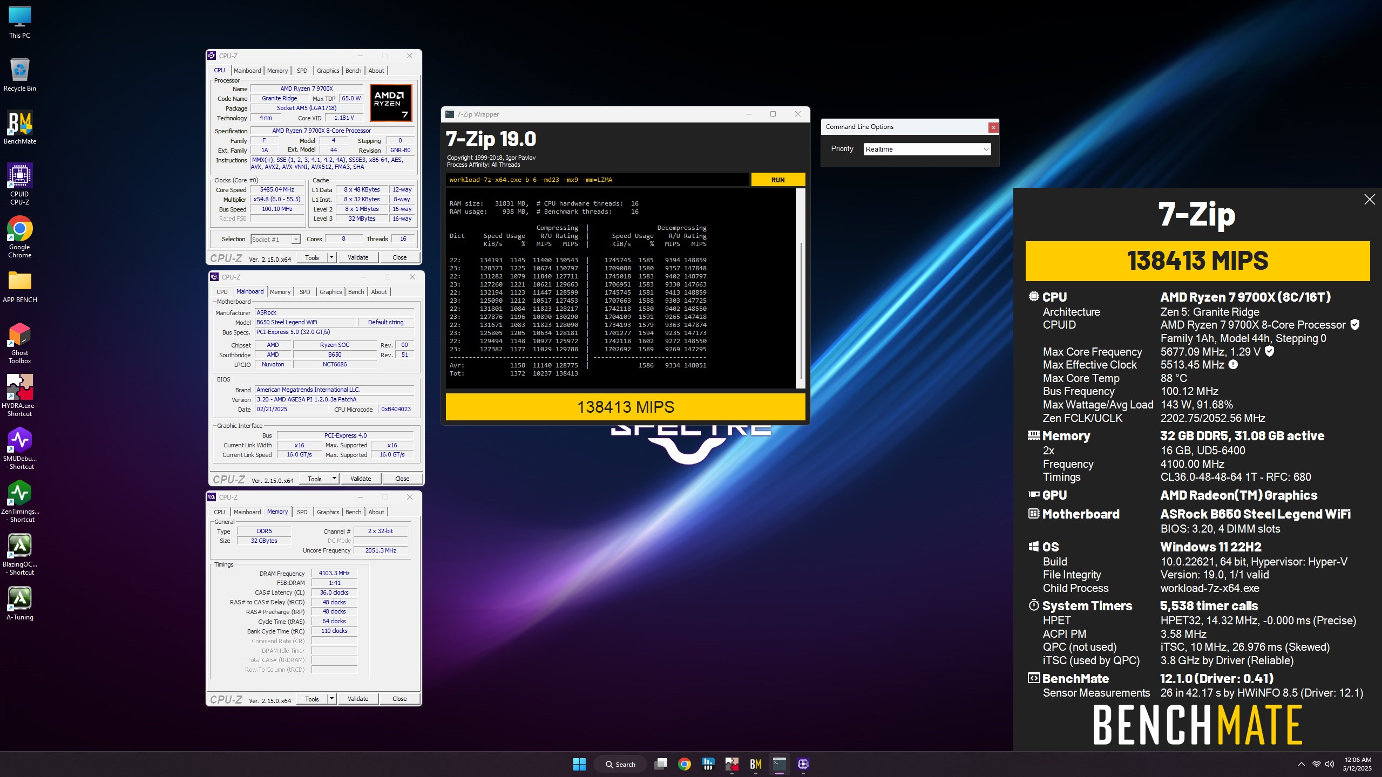Open the taskbar clock and date

1358,764
